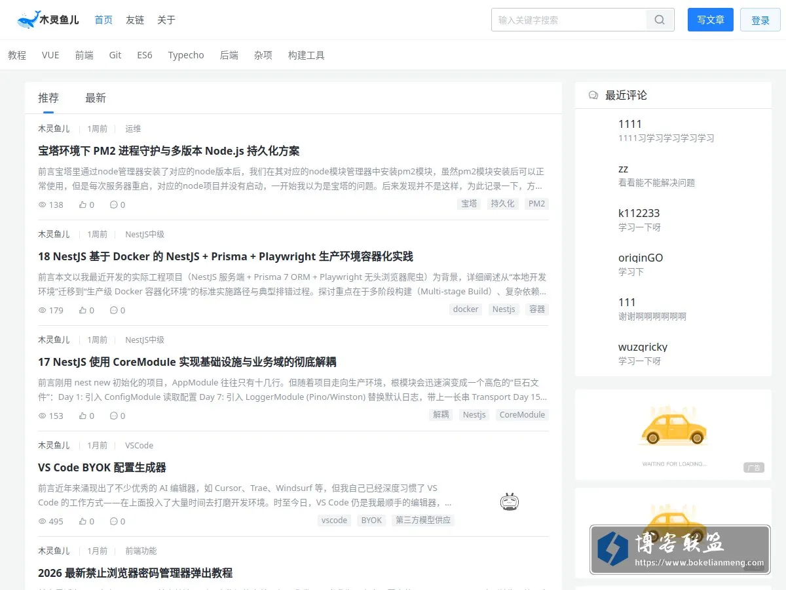
Task: Click the BYOK tag
Action: 371,521
